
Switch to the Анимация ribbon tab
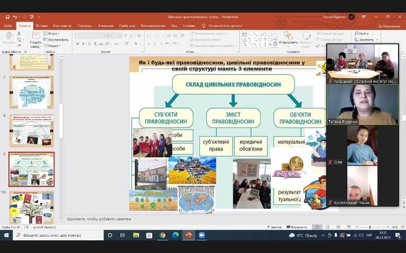click(x=106, y=26)
